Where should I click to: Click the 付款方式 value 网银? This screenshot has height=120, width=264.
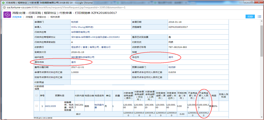tap(170, 42)
